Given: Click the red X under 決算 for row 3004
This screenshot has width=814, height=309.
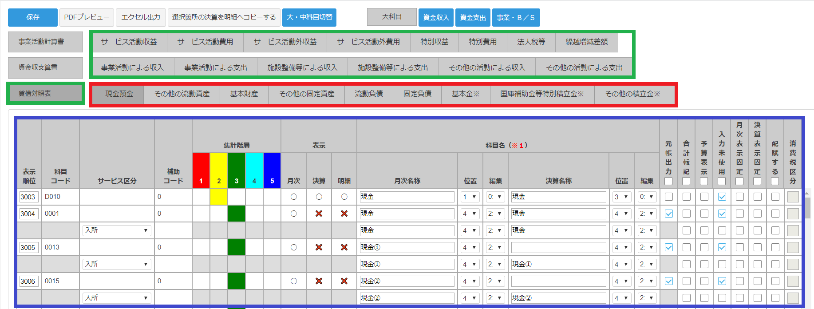Looking at the screenshot, I should 319,214.
